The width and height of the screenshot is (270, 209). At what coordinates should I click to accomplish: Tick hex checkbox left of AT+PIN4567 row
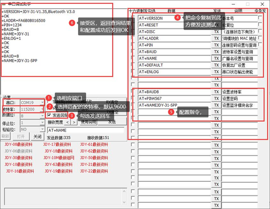pos(133,98)
